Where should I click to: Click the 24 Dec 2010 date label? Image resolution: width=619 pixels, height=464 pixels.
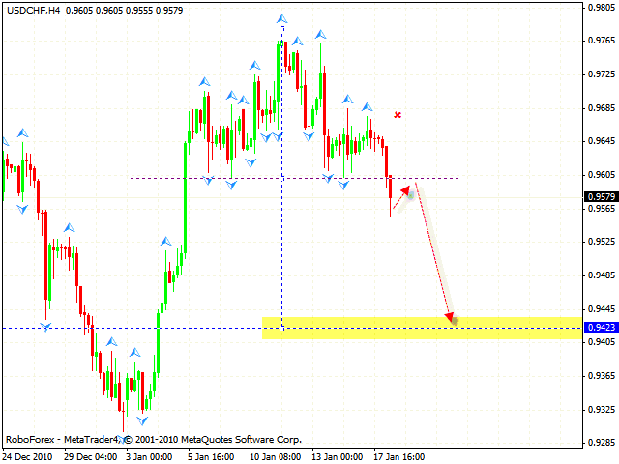click(x=28, y=457)
